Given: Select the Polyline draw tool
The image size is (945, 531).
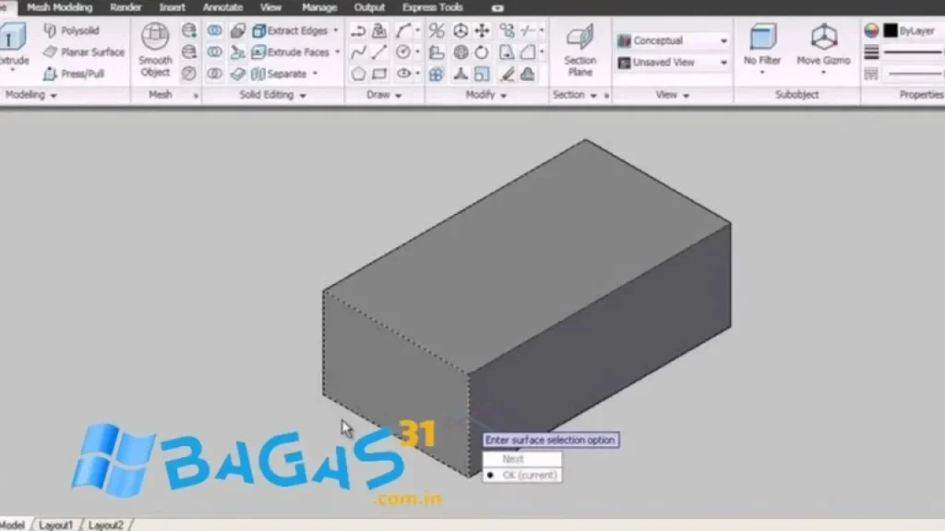Looking at the screenshot, I should 358,30.
